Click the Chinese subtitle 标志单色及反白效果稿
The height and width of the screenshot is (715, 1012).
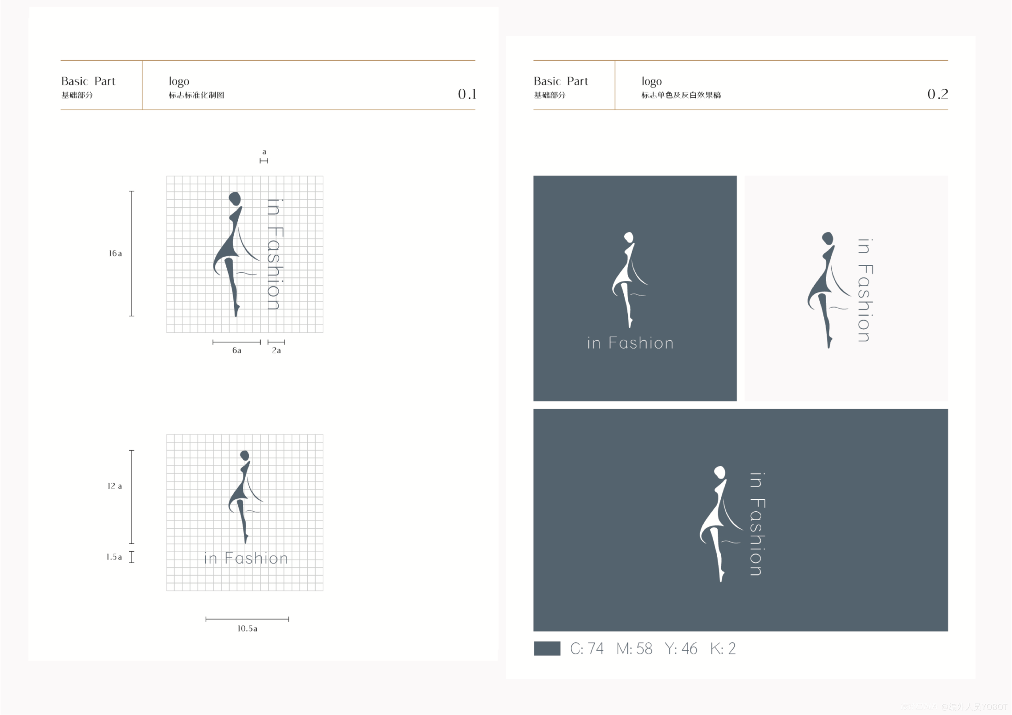point(681,95)
